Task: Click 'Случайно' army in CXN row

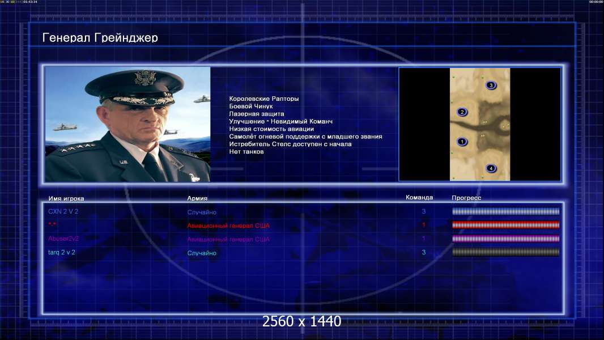Action: (x=202, y=212)
